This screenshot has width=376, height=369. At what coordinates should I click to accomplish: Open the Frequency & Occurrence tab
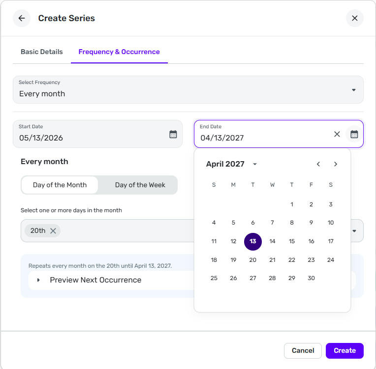tap(119, 52)
